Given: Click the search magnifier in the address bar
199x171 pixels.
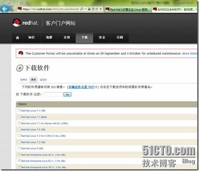Looking at the screenshot, I should (81, 9).
